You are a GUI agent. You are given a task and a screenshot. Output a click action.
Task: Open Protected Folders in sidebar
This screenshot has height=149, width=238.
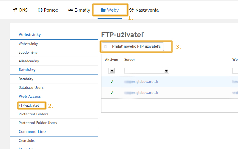pos(33,114)
